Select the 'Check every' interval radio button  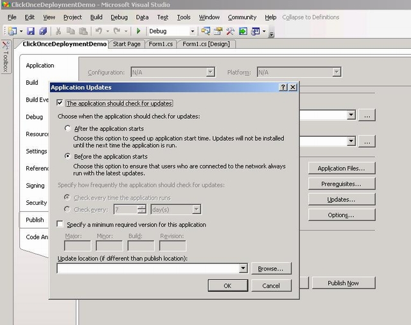[67, 209]
